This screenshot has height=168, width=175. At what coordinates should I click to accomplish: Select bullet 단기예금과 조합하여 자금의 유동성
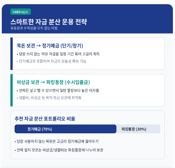pyautogui.click(x=51, y=61)
